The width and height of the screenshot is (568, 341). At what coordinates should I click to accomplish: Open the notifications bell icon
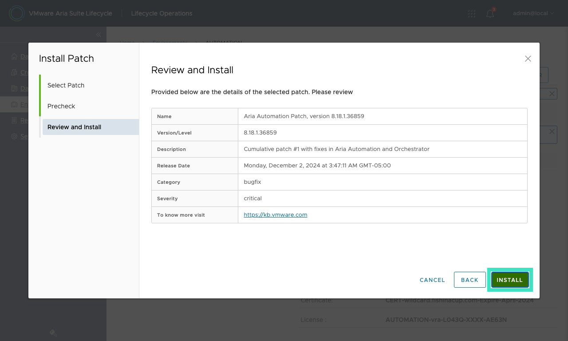tap(490, 13)
